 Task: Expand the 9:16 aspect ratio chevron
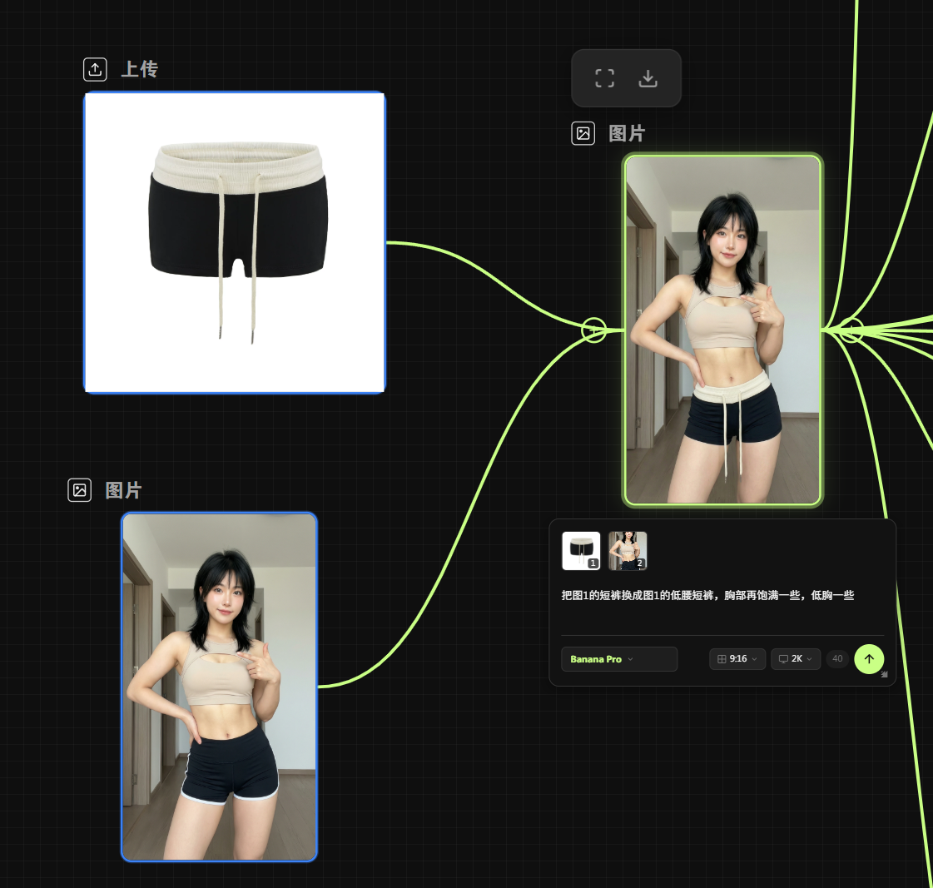pos(755,659)
